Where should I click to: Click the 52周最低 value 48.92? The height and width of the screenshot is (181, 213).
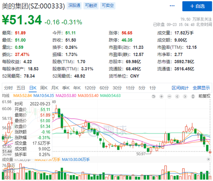(80, 76)
